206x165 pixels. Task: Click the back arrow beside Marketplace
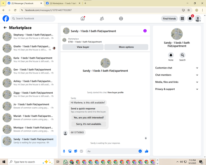point(5,28)
